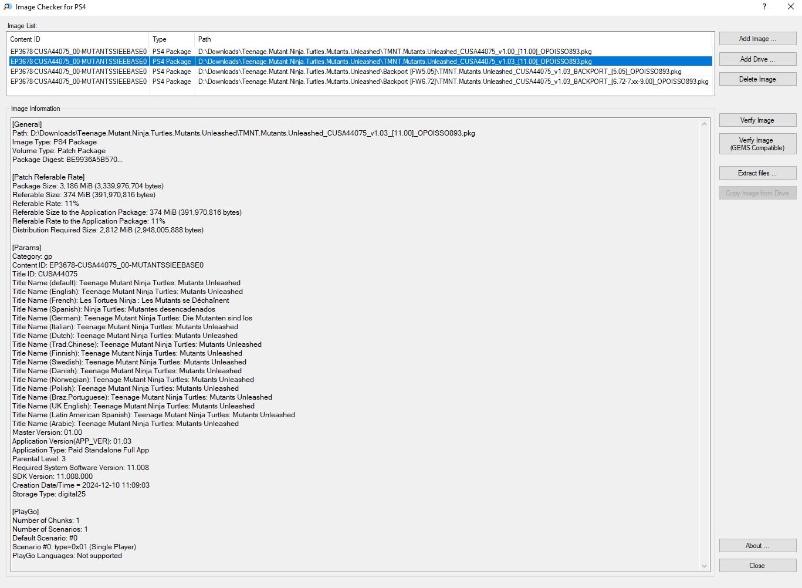
Task: Click the title bar X to close the window
Action: [790, 7]
